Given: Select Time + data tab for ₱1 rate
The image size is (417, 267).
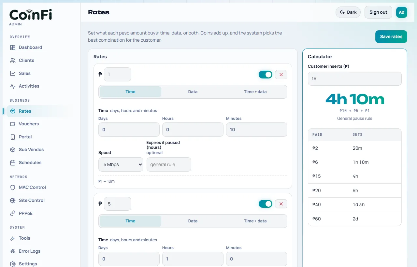Looking at the screenshot, I should [255, 92].
